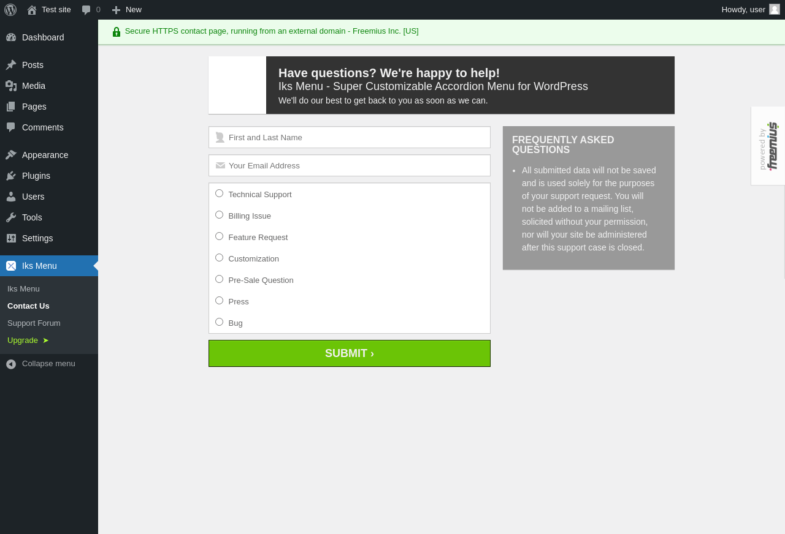Click the Pages icon in sidebar
The image size is (785, 534).
point(11,107)
